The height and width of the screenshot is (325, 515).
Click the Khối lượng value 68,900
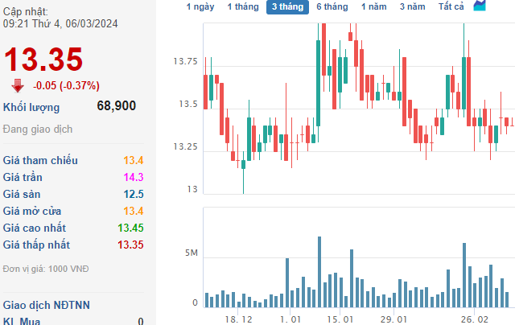coord(116,105)
